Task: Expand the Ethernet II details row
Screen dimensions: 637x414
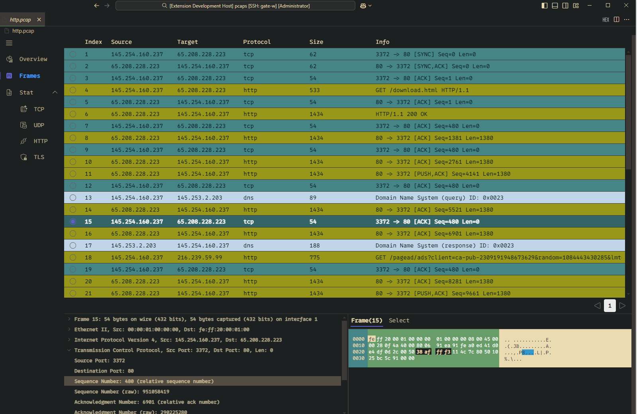Action: (69, 329)
